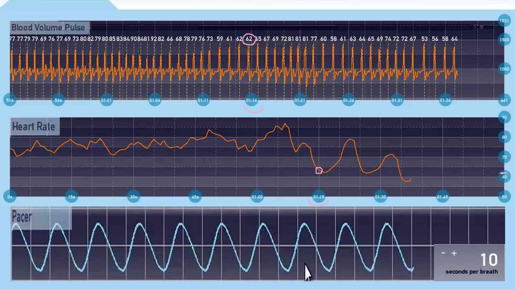
Task: Click the dark scrollbar track above the pulse readings
Action: pyautogui.click(x=282, y=27)
